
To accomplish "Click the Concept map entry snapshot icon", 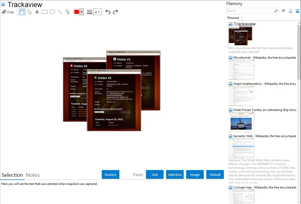I will (x=230, y=187).
